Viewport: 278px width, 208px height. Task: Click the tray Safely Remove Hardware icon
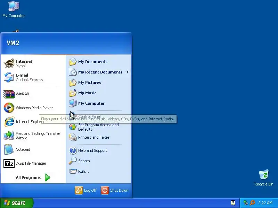(x=246, y=203)
